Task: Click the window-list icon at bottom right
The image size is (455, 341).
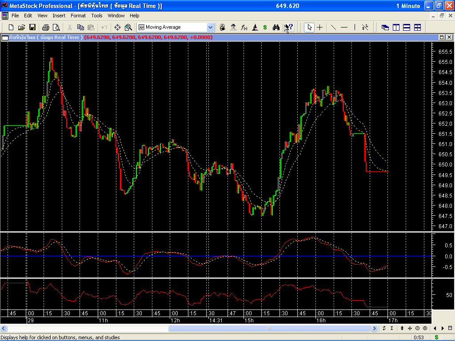Action: point(450,328)
